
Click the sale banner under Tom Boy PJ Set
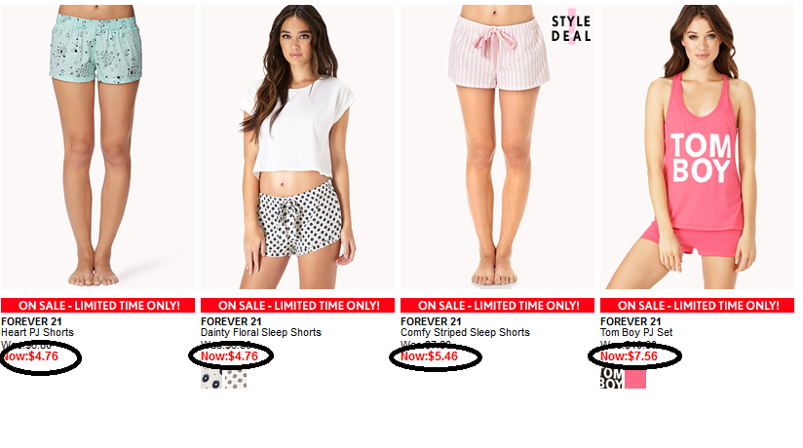pos(697,306)
